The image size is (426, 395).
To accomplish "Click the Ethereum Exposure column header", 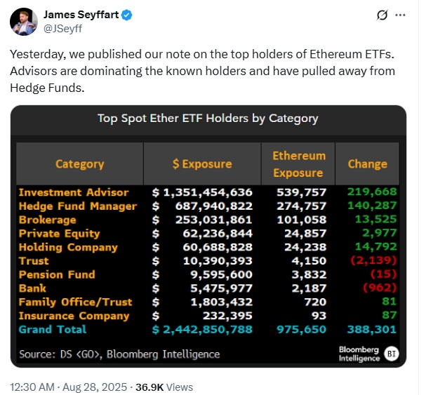I will point(298,163).
